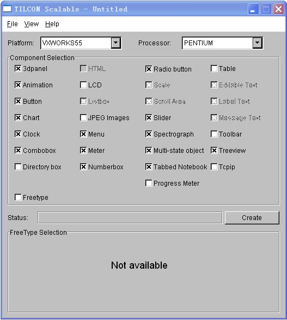Uncheck the Combobox checkbox
This screenshot has height=320, width=287.
click(x=18, y=150)
